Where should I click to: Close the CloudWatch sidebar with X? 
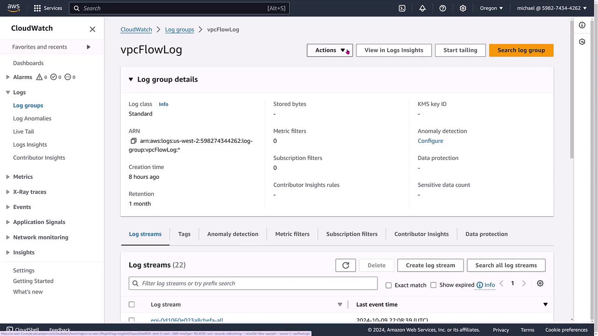(x=93, y=29)
